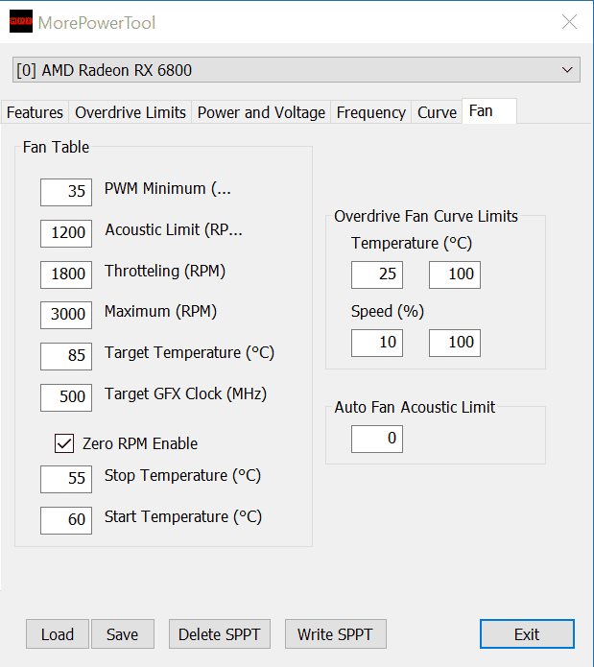The width and height of the screenshot is (594, 667).
Task: Click the Fan Table group label
Action: [x=56, y=147]
